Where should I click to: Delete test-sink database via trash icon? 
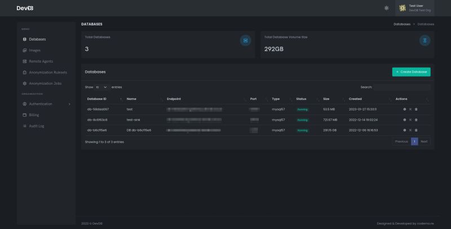pyautogui.click(x=416, y=120)
